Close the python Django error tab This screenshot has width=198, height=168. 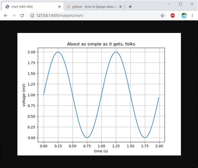tap(121, 7)
